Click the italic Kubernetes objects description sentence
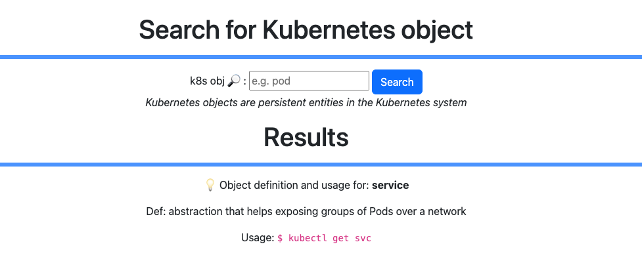This screenshot has width=642, height=257. click(x=306, y=102)
